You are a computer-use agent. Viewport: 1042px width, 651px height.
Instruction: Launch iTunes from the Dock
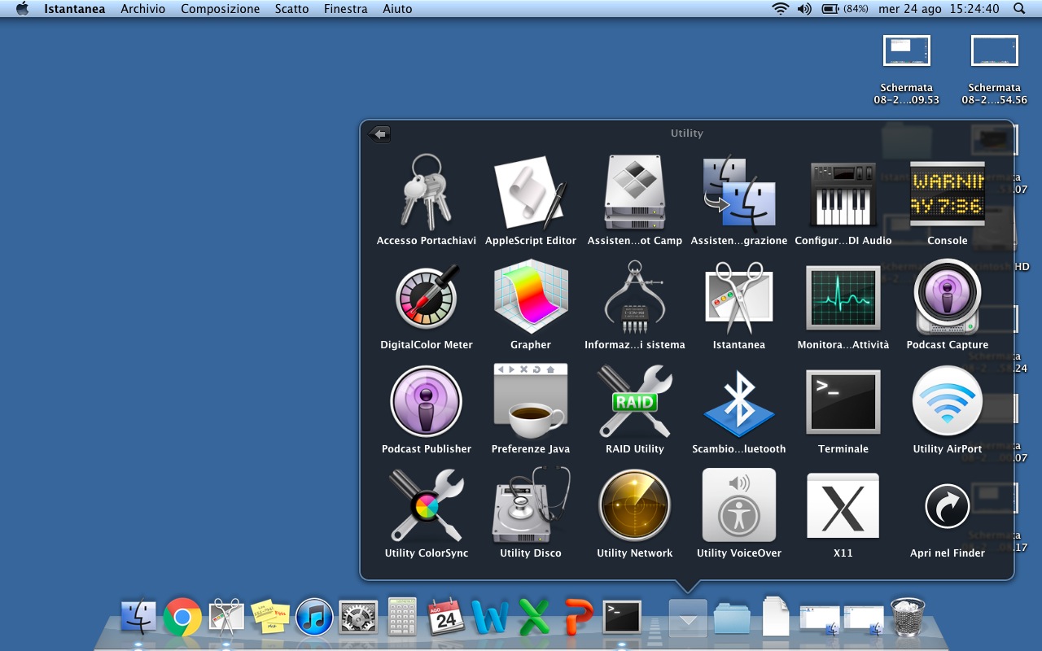(x=314, y=618)
